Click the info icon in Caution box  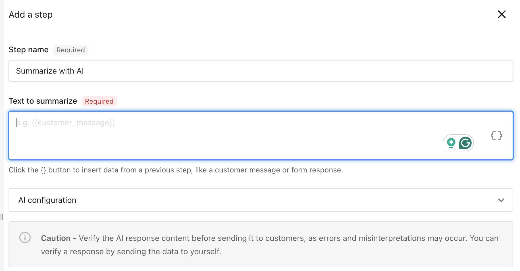25,237
